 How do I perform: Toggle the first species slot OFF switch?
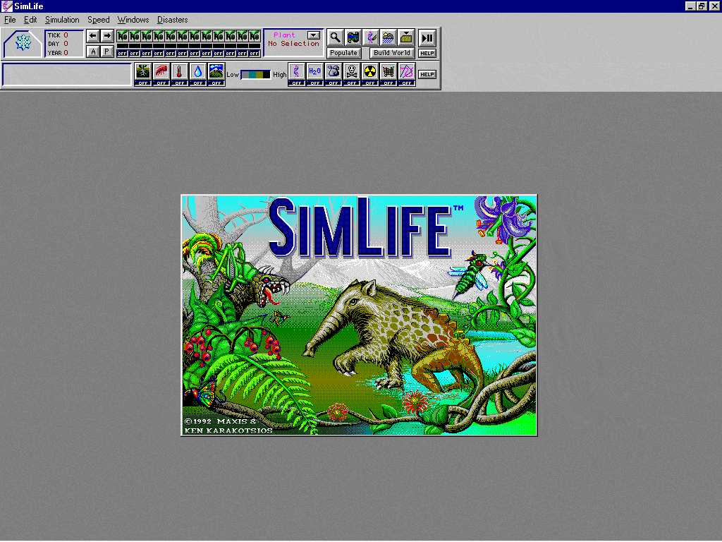(x=122, y=54)
